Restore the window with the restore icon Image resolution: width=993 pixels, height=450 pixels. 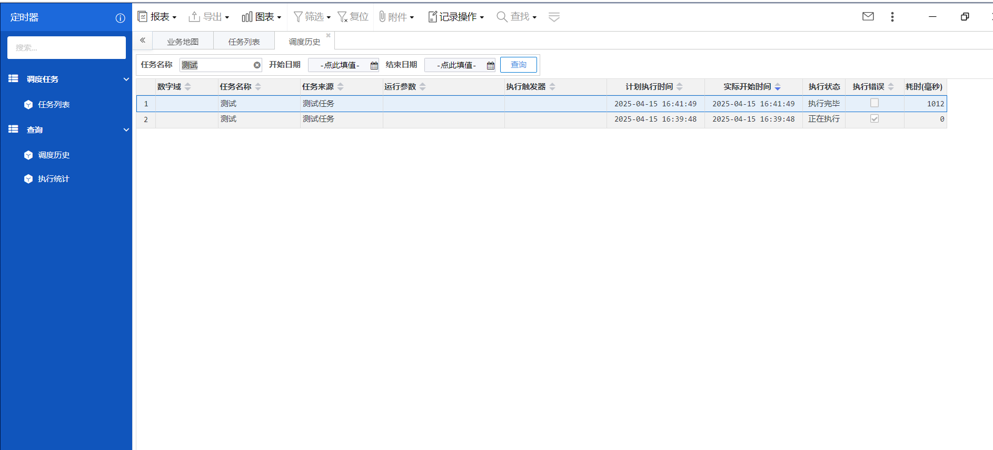(965, 17)
